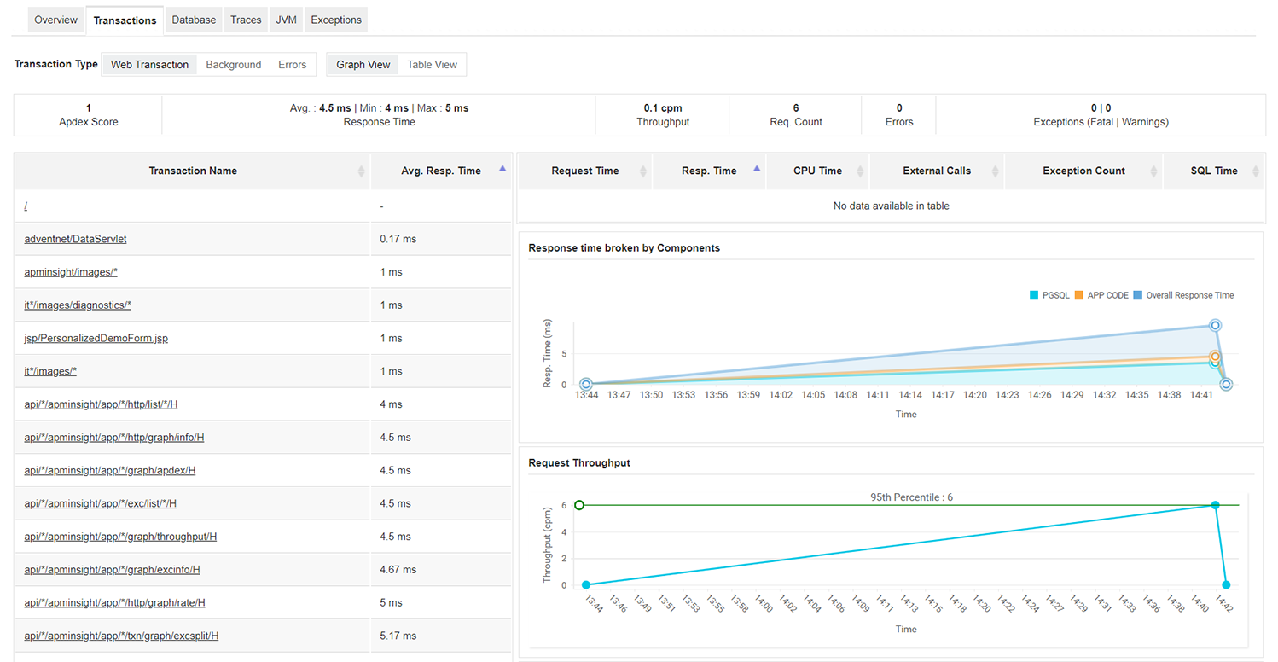1278x662 pixels.
Task: Sort by the SQL Time column
Action: [1256, 171]
